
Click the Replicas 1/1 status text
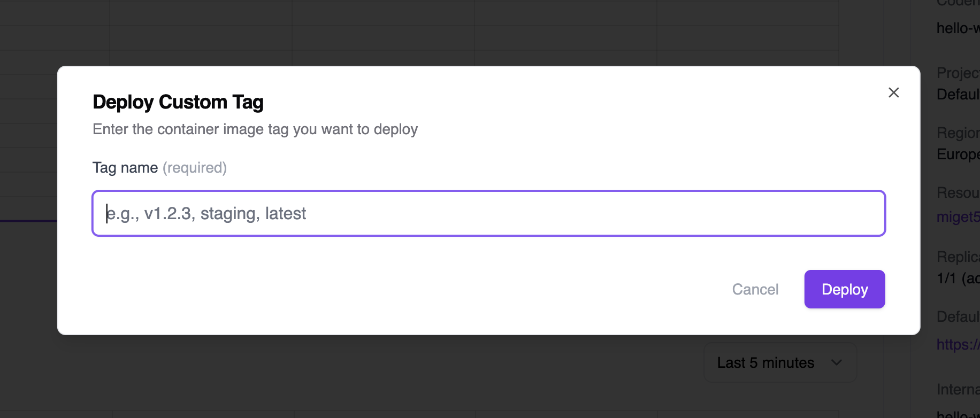point(958,278)
